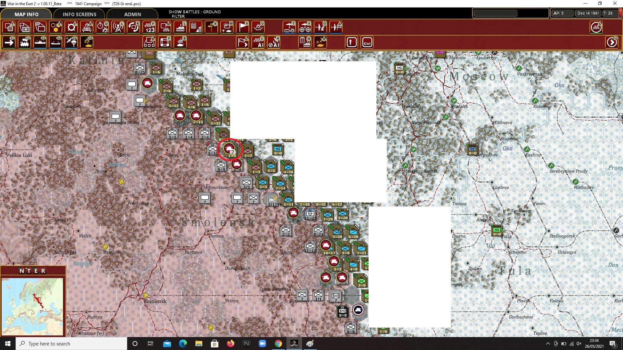Click the move mode arrow icon
This screenshot has width=623, height=350.
(9, 42)
